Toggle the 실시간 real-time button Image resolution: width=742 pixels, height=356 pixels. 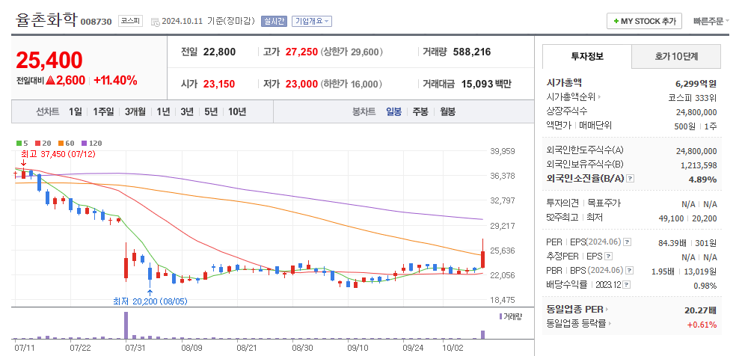point(274,21)
